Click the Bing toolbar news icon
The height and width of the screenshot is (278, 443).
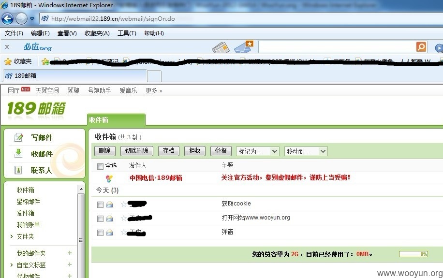221,47
